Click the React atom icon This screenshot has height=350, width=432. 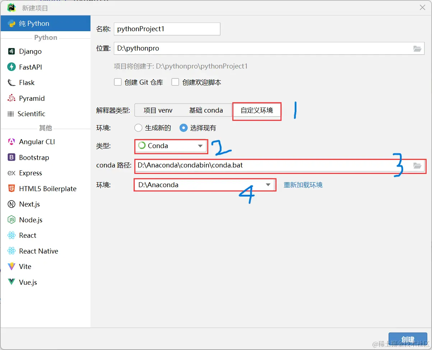11,235
